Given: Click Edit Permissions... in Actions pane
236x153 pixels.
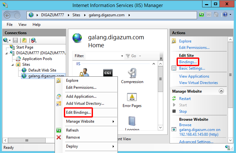Looking at the screenshot, I should click(194, 48).
